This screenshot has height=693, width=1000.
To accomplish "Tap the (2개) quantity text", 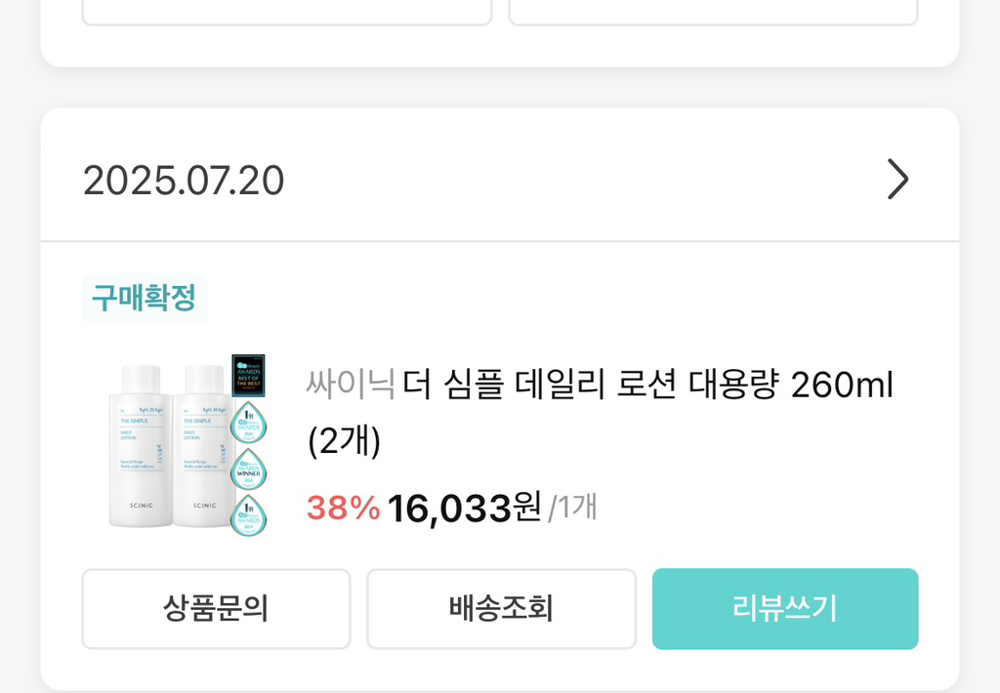I will [x=344, y=442].
